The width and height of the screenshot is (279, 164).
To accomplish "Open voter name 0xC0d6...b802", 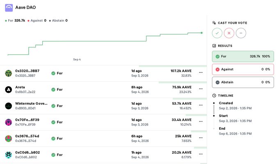I will pos(27,153).
